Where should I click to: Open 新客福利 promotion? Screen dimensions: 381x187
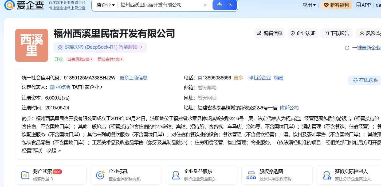(336, 5)
